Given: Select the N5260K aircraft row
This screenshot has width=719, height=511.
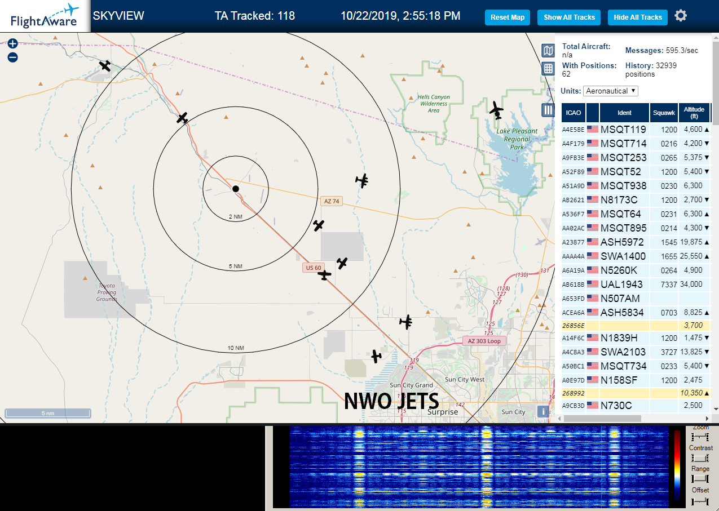Looking at the screenshot, I should [x=636, y=270].
